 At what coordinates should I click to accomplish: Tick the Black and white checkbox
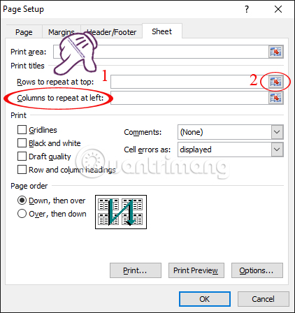[22, 143]
